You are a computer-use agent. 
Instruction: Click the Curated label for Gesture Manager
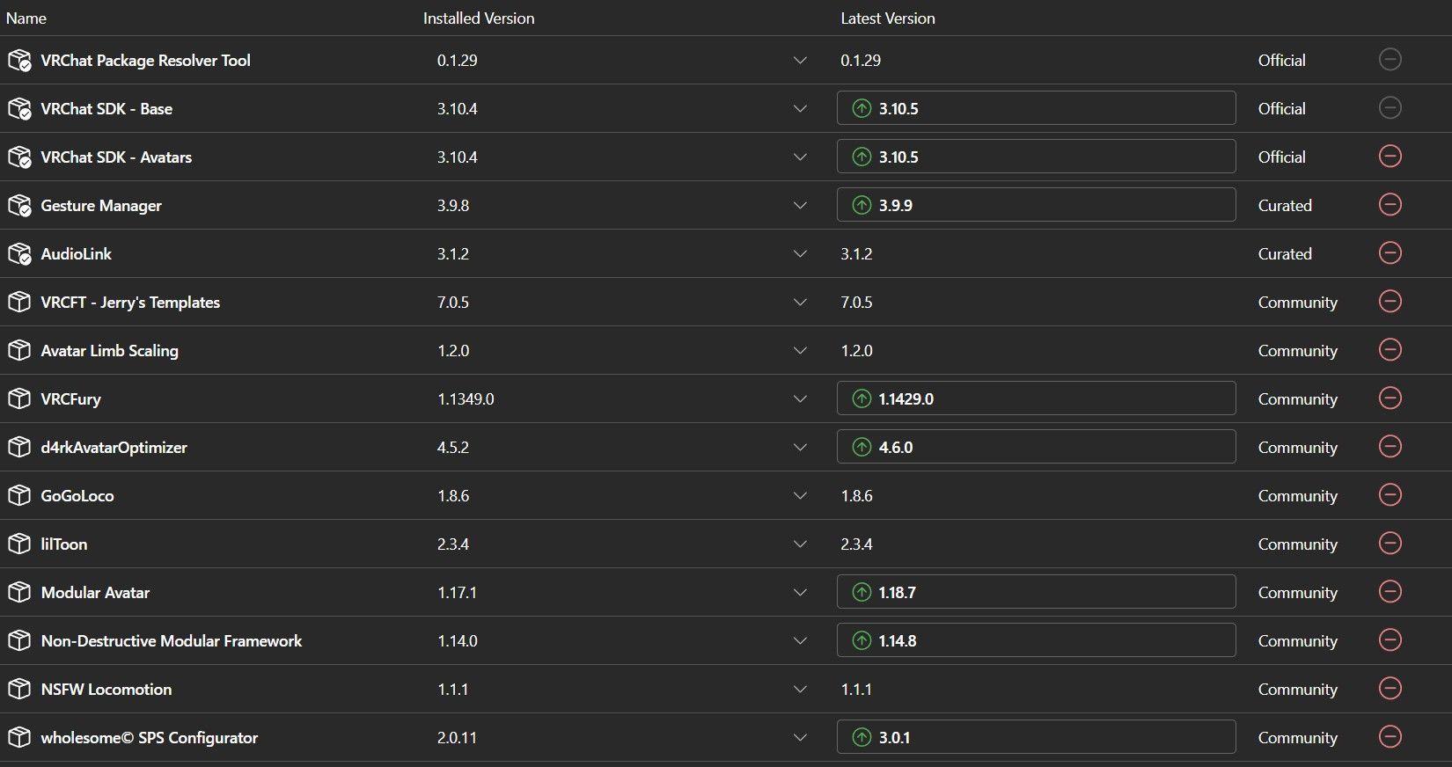tap(1285, 206)
